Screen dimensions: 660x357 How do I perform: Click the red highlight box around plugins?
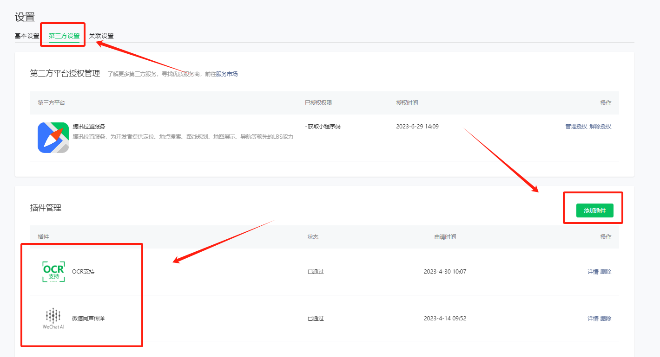[x=82, y=294]
